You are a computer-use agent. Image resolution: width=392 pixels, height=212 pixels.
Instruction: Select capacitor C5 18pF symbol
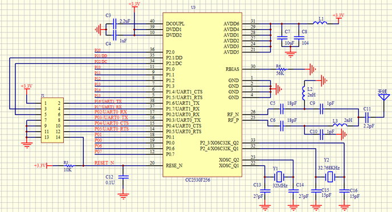(x=282, y=109)
